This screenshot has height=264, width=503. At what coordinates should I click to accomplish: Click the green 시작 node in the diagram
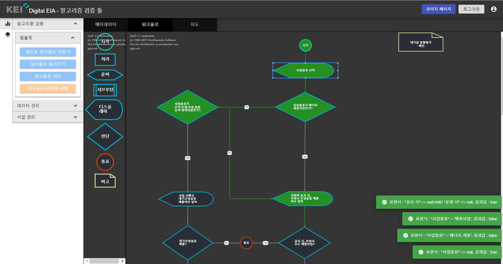point(305,45)
